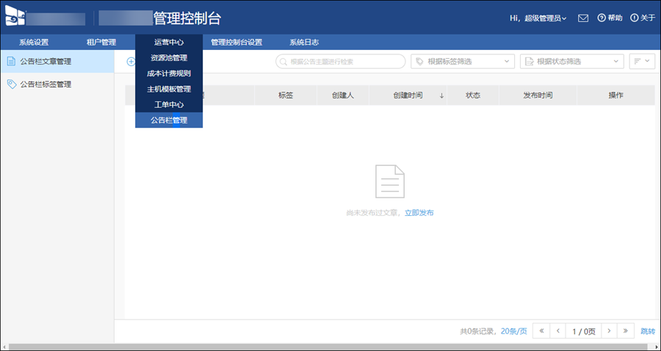
Task: Open 公告栏文章管理 in sidebar
Action: [x=57, y=62]
